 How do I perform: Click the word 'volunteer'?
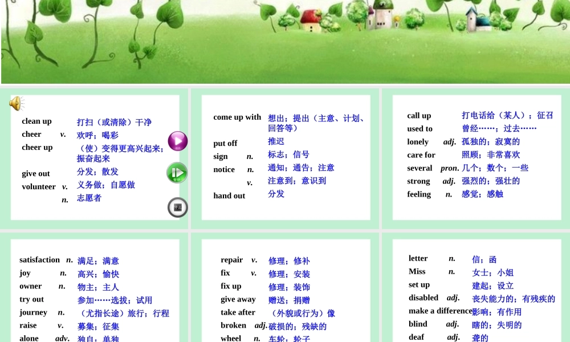pyautogui.click(x=39, y=187)
